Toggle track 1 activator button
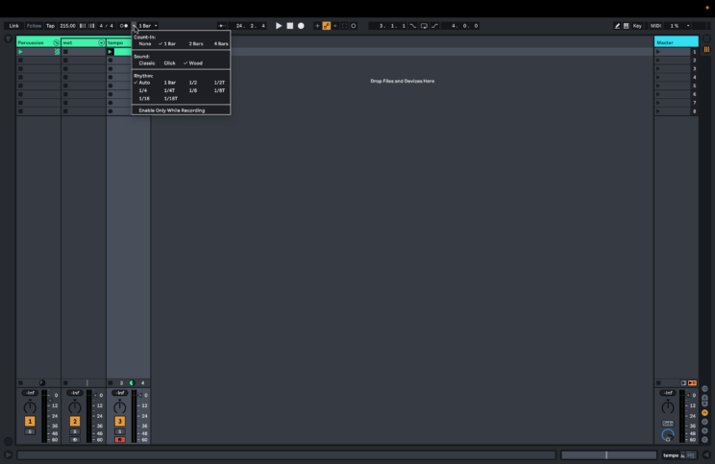 [x=30, y=421]
